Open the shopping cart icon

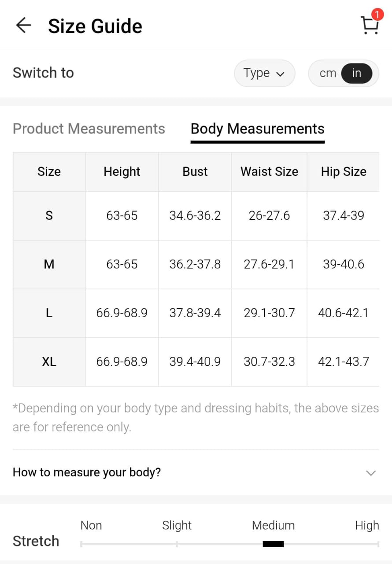369,26
